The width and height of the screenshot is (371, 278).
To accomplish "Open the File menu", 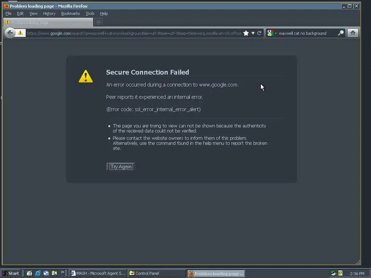I will click(x=8, y=13).
